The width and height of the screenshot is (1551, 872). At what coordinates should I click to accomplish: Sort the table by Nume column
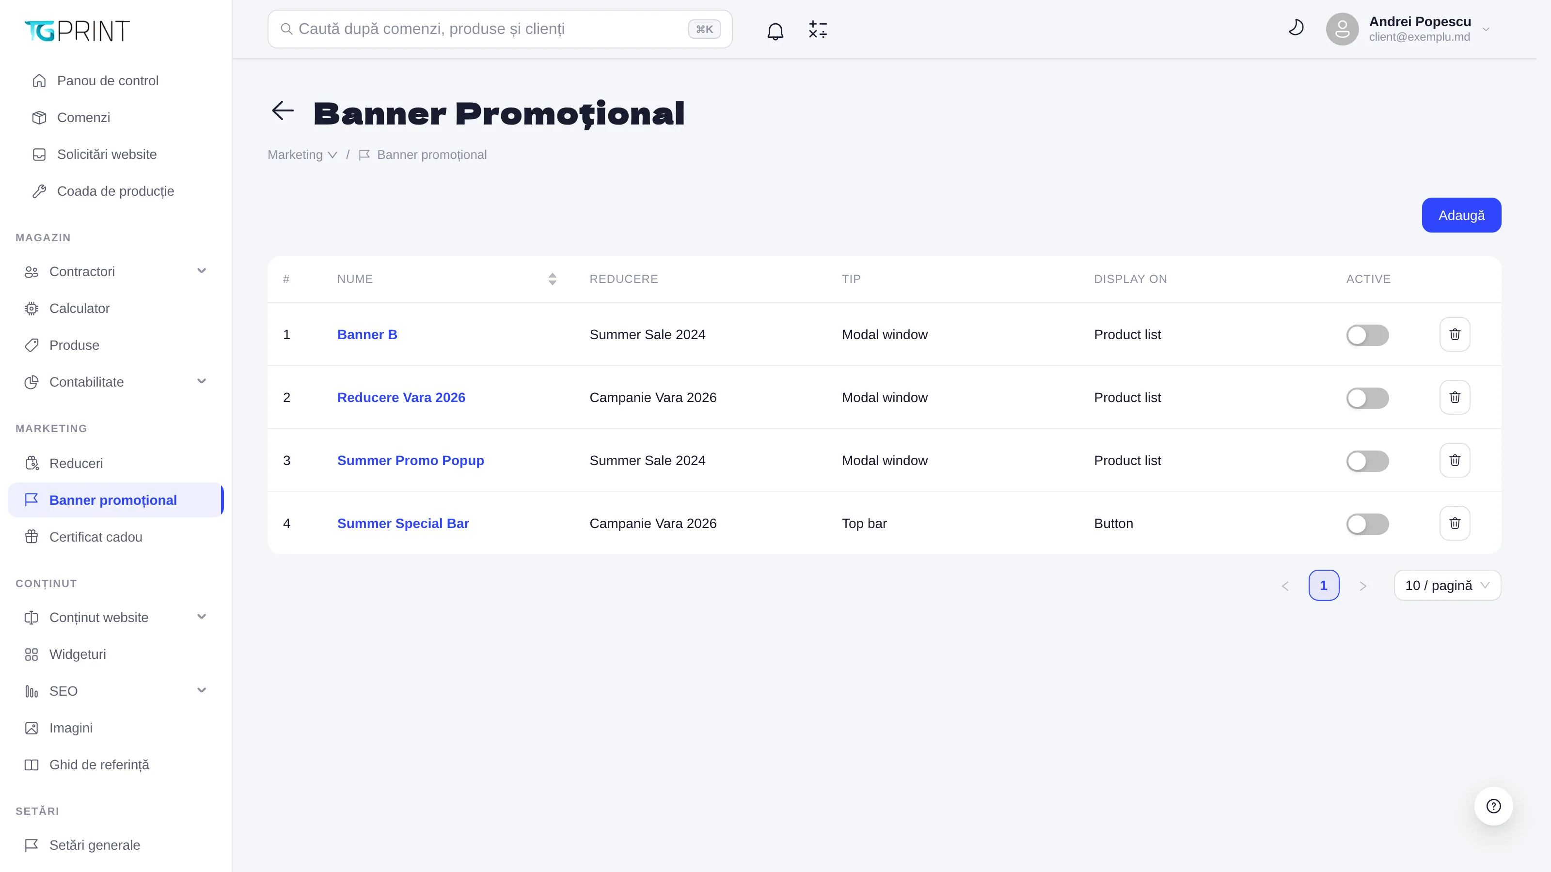pos(552,279)
